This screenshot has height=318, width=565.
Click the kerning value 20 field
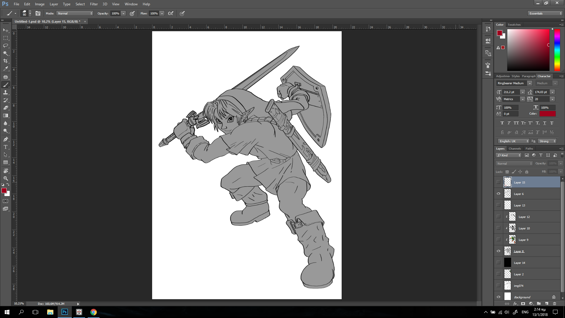tap(541, 99)
